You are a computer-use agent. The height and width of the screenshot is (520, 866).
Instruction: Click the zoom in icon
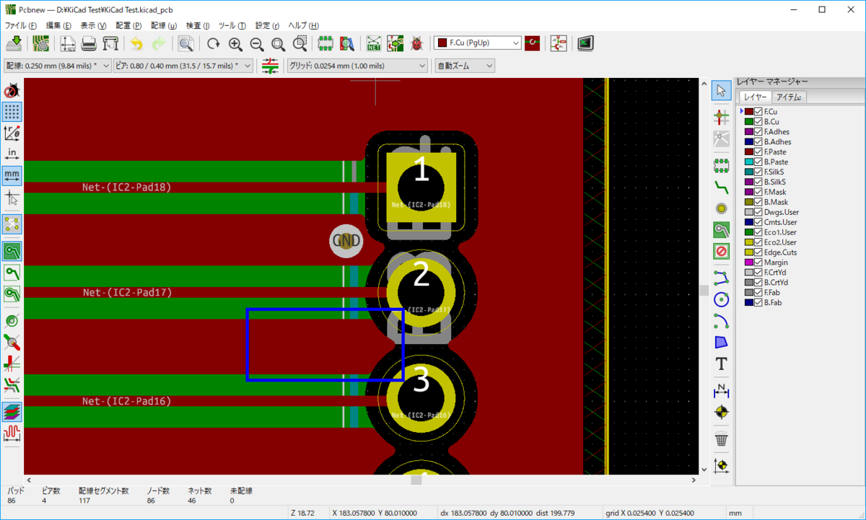pos(235,43)
